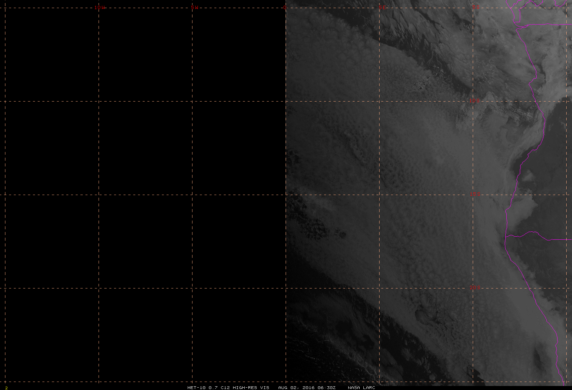
Task: Click the 0 longitude label
Action: tap(285, 7)
